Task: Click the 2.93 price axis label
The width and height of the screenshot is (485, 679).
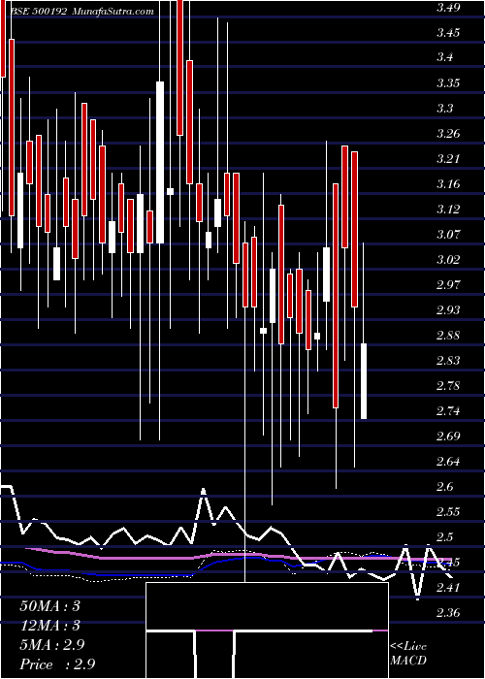Action: tap(448, 310)
